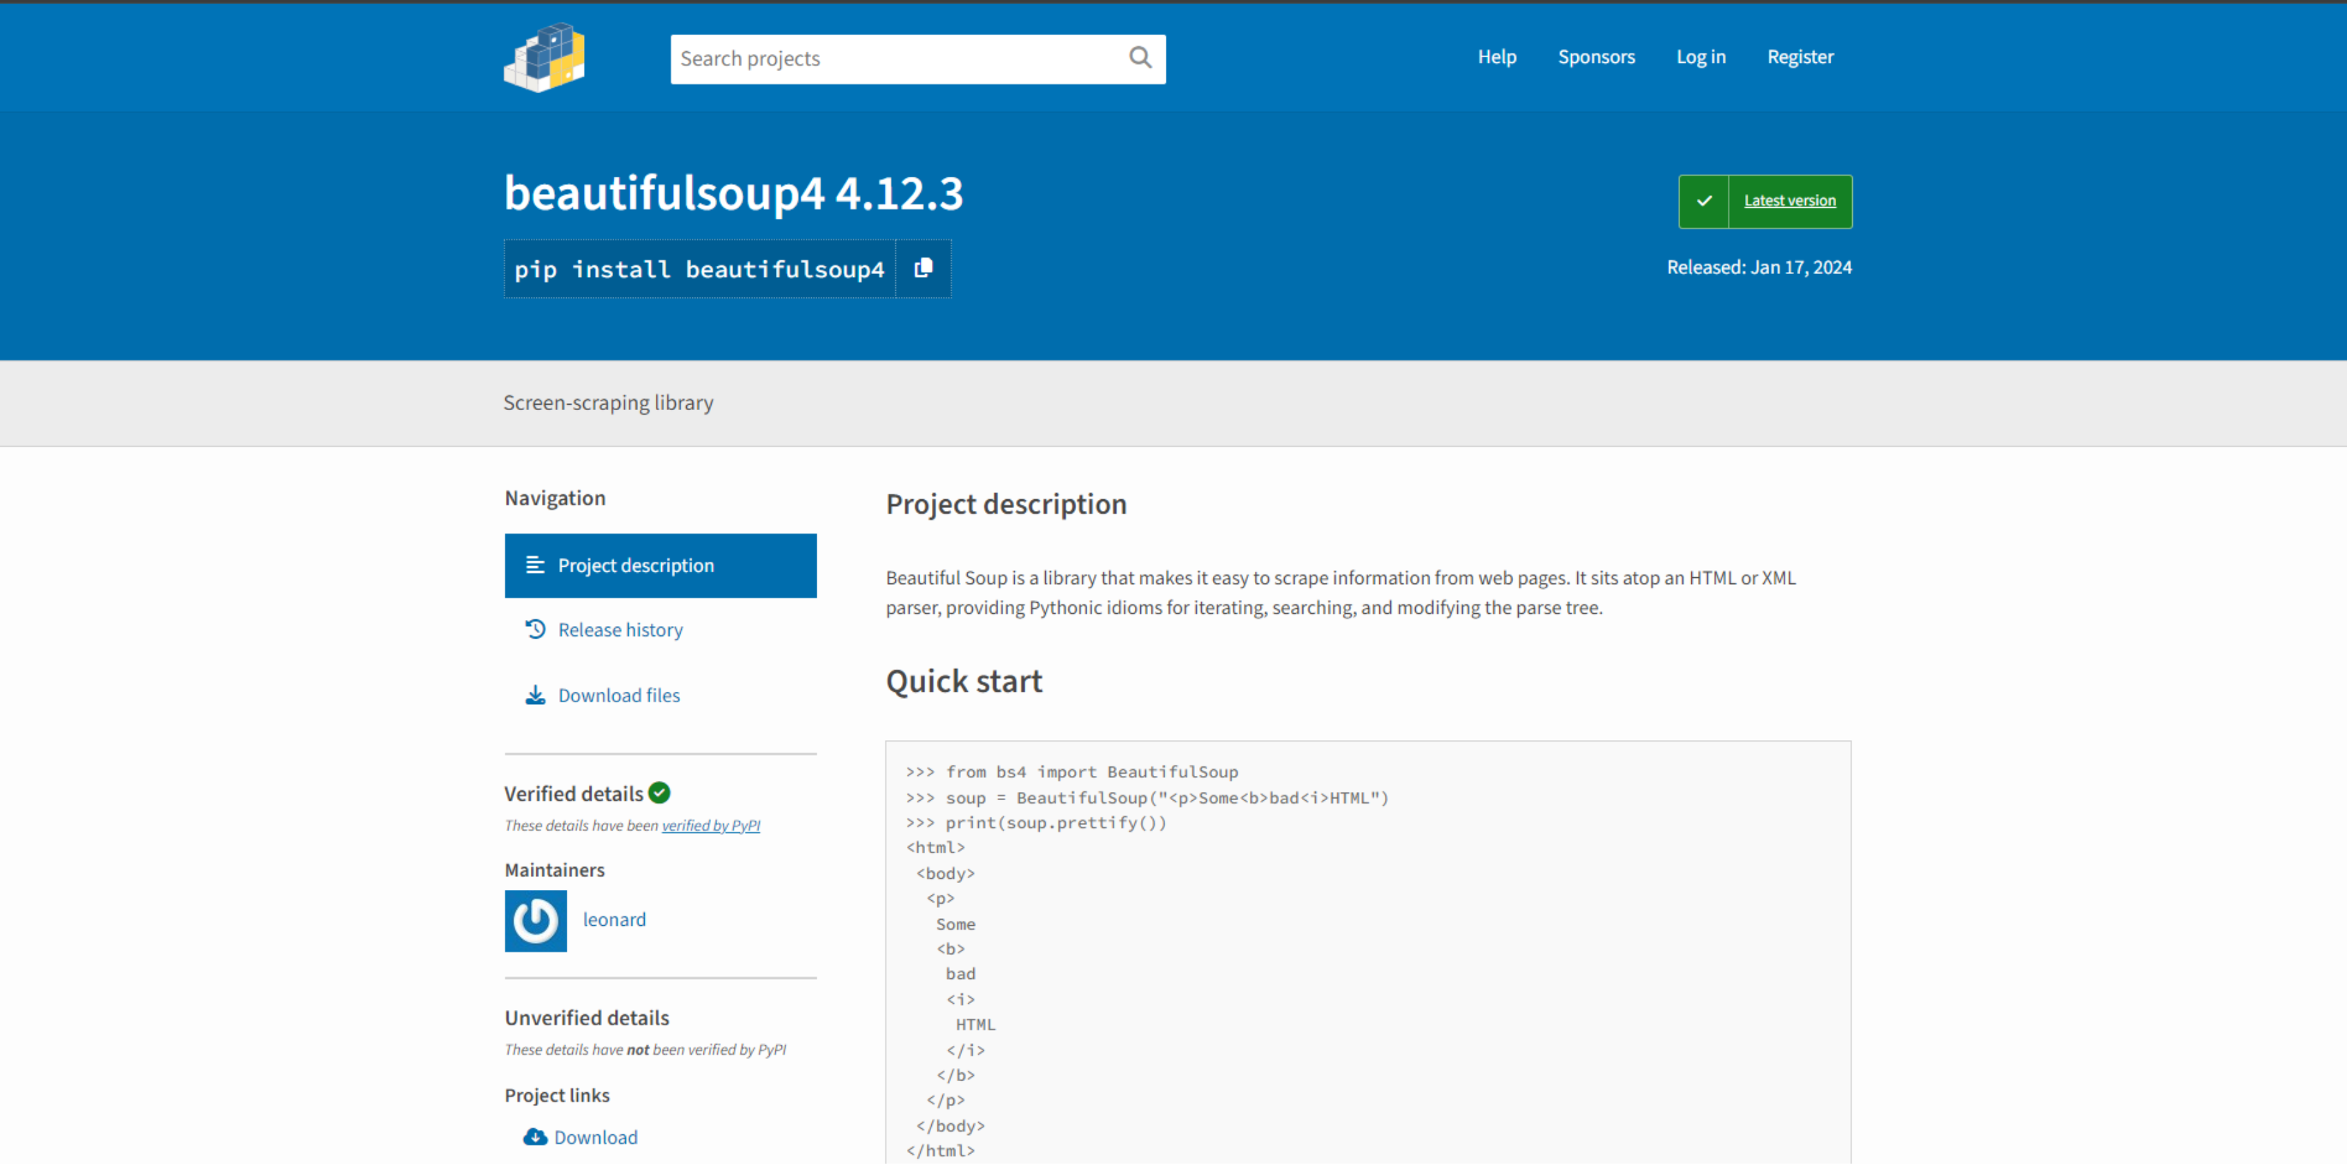
Task: Click the Help navigation button
Action: (x=1499, y=57)
